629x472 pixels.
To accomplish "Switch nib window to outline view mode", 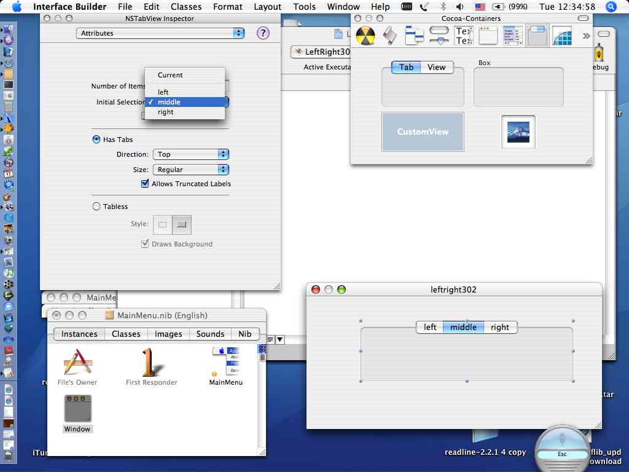I will pos(262,357).
